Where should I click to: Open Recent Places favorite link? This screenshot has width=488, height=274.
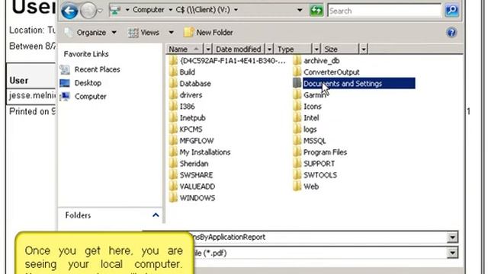pyautogui.click(x=97, y=69)
